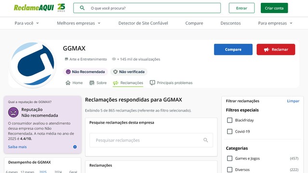Click the blue Compare button
The width and height of the screenshot is (308, 173).
tap(233, 49)
